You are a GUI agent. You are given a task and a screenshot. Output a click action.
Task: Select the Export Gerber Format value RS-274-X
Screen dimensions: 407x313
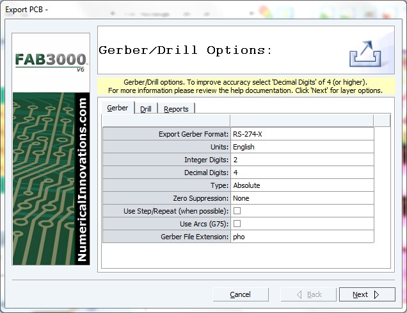(302, 134)
